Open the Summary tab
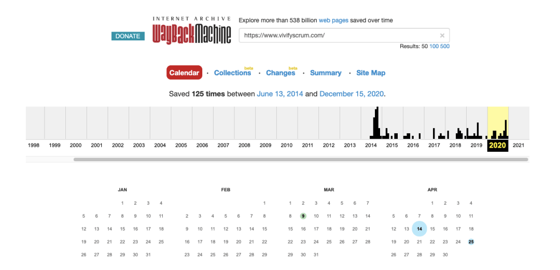560x270 pixels. [x=326, y=73]
